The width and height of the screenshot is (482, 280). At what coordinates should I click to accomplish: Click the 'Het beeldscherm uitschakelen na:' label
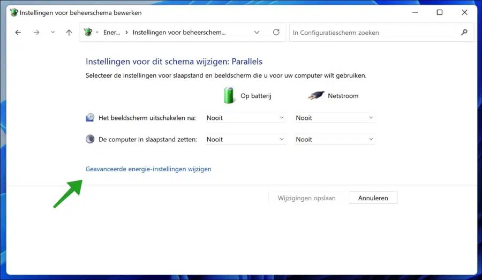(x=147, y=118)
